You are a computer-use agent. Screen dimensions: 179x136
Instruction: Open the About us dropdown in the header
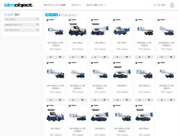[x=96, y=5]
